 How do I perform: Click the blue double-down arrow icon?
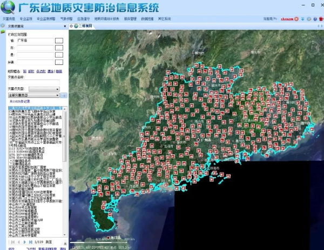[x=302, y=19]
